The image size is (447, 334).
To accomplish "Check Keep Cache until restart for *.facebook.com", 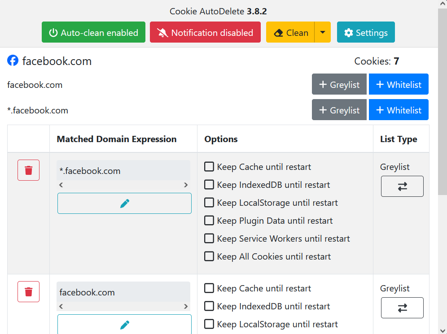I will [x=209, y=167].
